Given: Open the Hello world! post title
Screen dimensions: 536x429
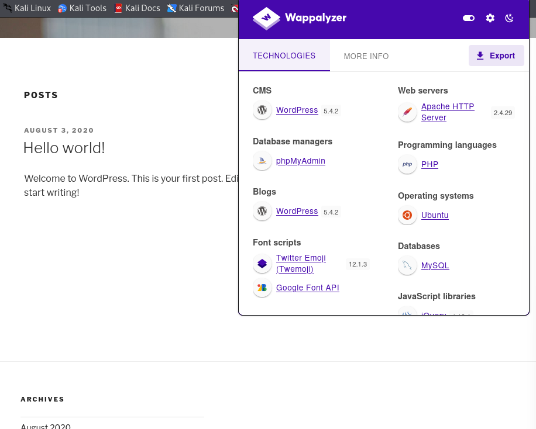Looking at the screenshot, I should (x=64, y=148).
